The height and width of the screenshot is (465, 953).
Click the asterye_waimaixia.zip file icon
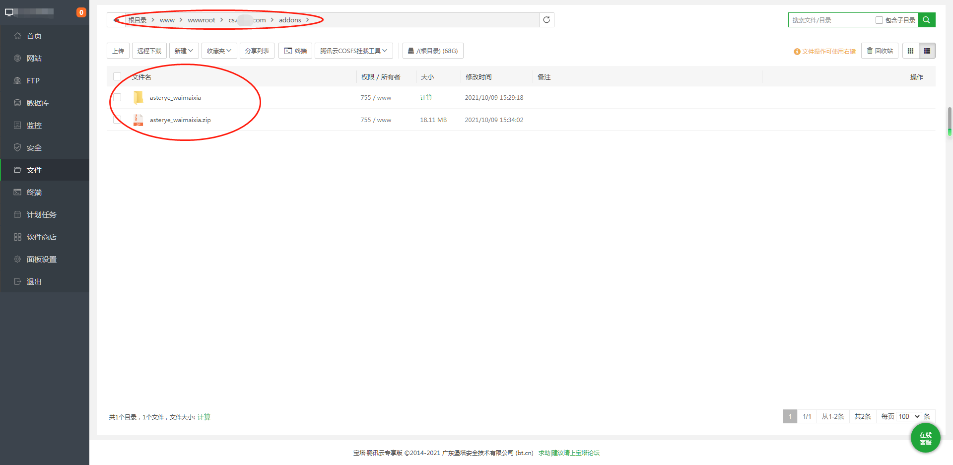pyautogui.click(x=138, y=120)
